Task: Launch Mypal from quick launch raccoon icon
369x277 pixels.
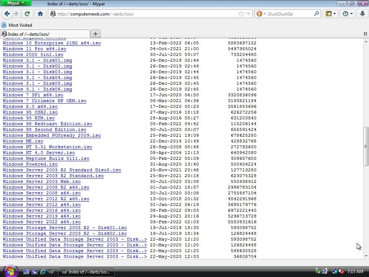Action: [51, 272]
